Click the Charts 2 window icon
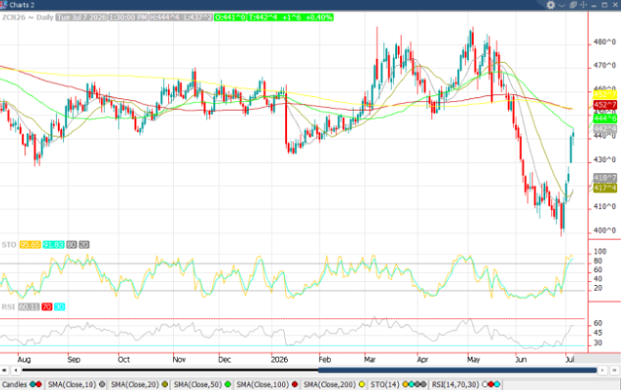621x391 pixels. tap(4, 5)
